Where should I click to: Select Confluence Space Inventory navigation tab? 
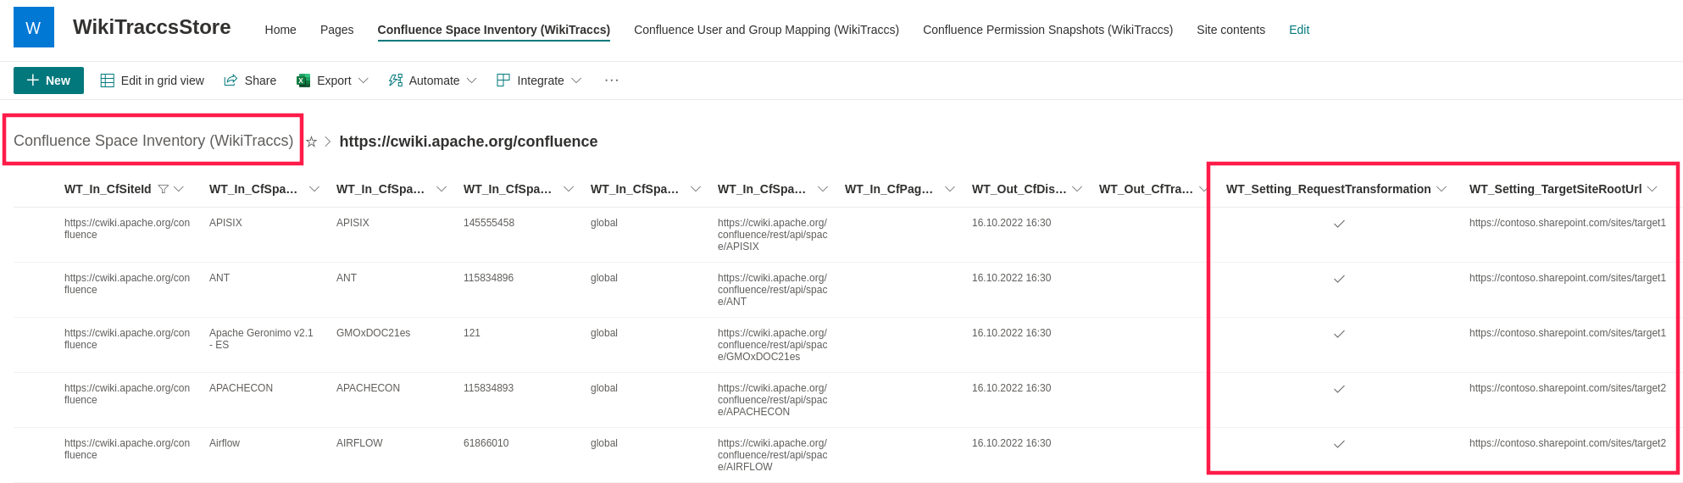(x=494, y=30)
